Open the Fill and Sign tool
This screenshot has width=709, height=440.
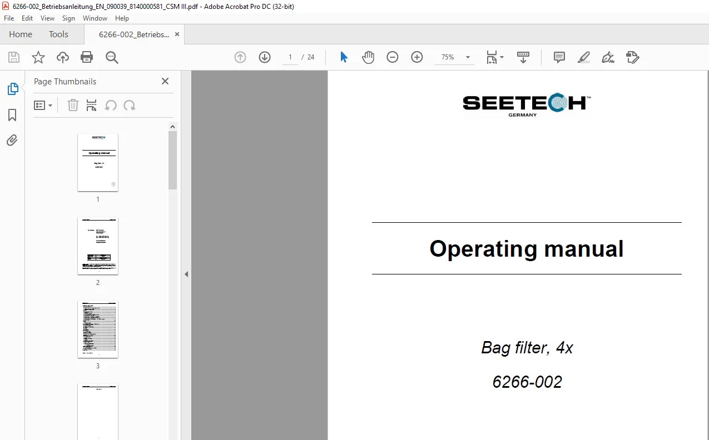[608, 57]
